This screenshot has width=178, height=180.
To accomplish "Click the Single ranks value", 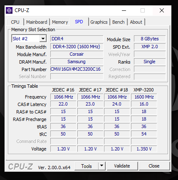I will coord(150,62).
